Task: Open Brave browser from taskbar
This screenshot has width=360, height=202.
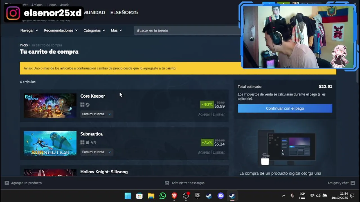Action: point(174,196)
